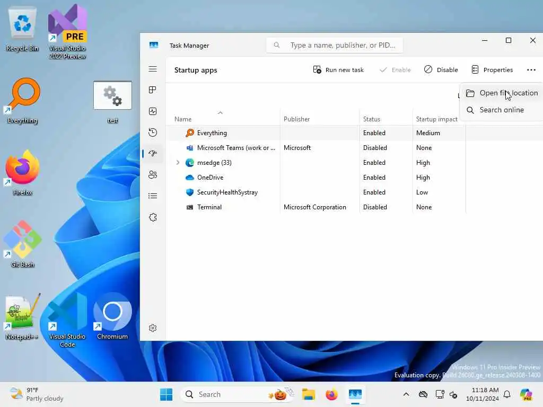Open File Explorer from the taskbar

[x=308, y=394]
